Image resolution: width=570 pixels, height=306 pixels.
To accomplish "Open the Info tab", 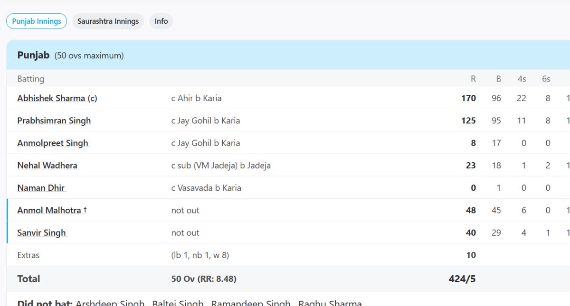I will (161, 21).
